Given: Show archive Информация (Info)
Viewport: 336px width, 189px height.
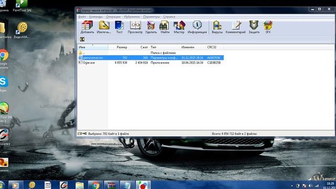Looking at the screenshot, I should 197,27.
